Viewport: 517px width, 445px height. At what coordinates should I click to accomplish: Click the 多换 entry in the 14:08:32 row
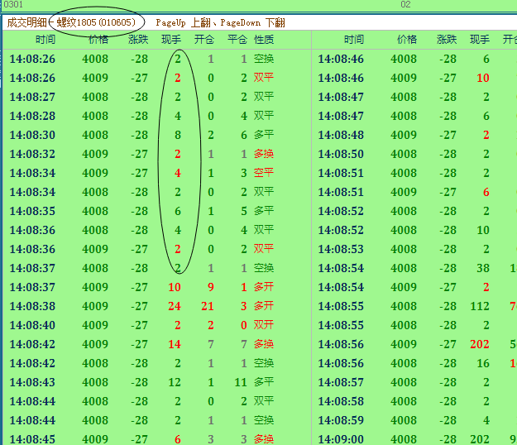(264, 154)
